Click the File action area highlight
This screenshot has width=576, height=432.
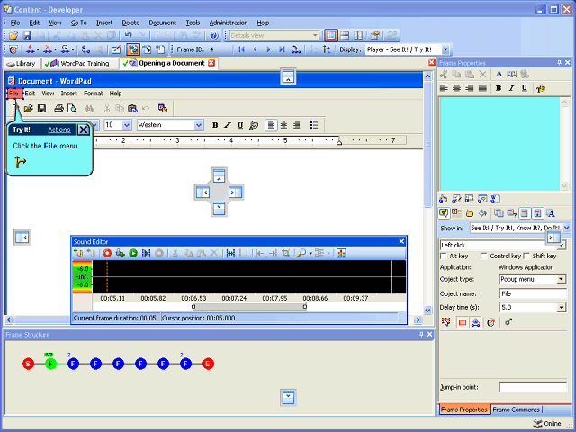click(x=15, y=94)
